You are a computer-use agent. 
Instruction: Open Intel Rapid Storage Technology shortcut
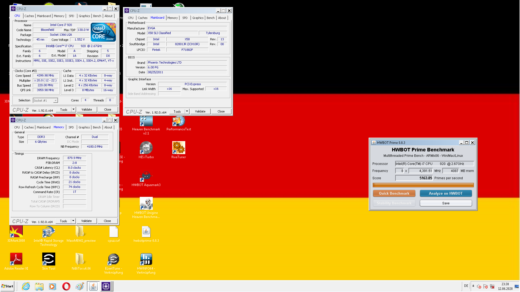coord(49,236)
